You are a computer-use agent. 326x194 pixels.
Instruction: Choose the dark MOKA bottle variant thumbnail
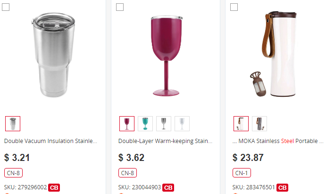tap(259, 124)
